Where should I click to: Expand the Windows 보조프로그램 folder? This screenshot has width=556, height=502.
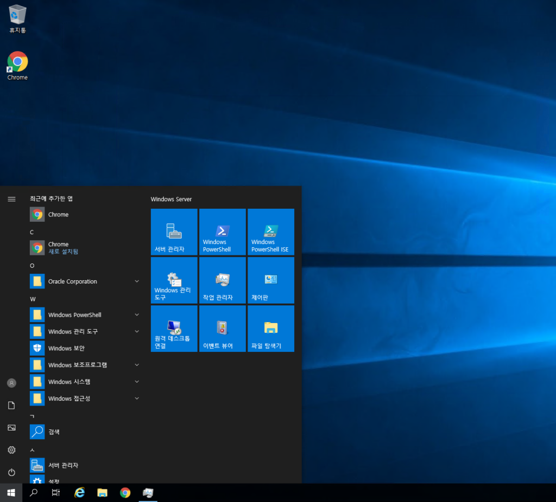(85, 365)
